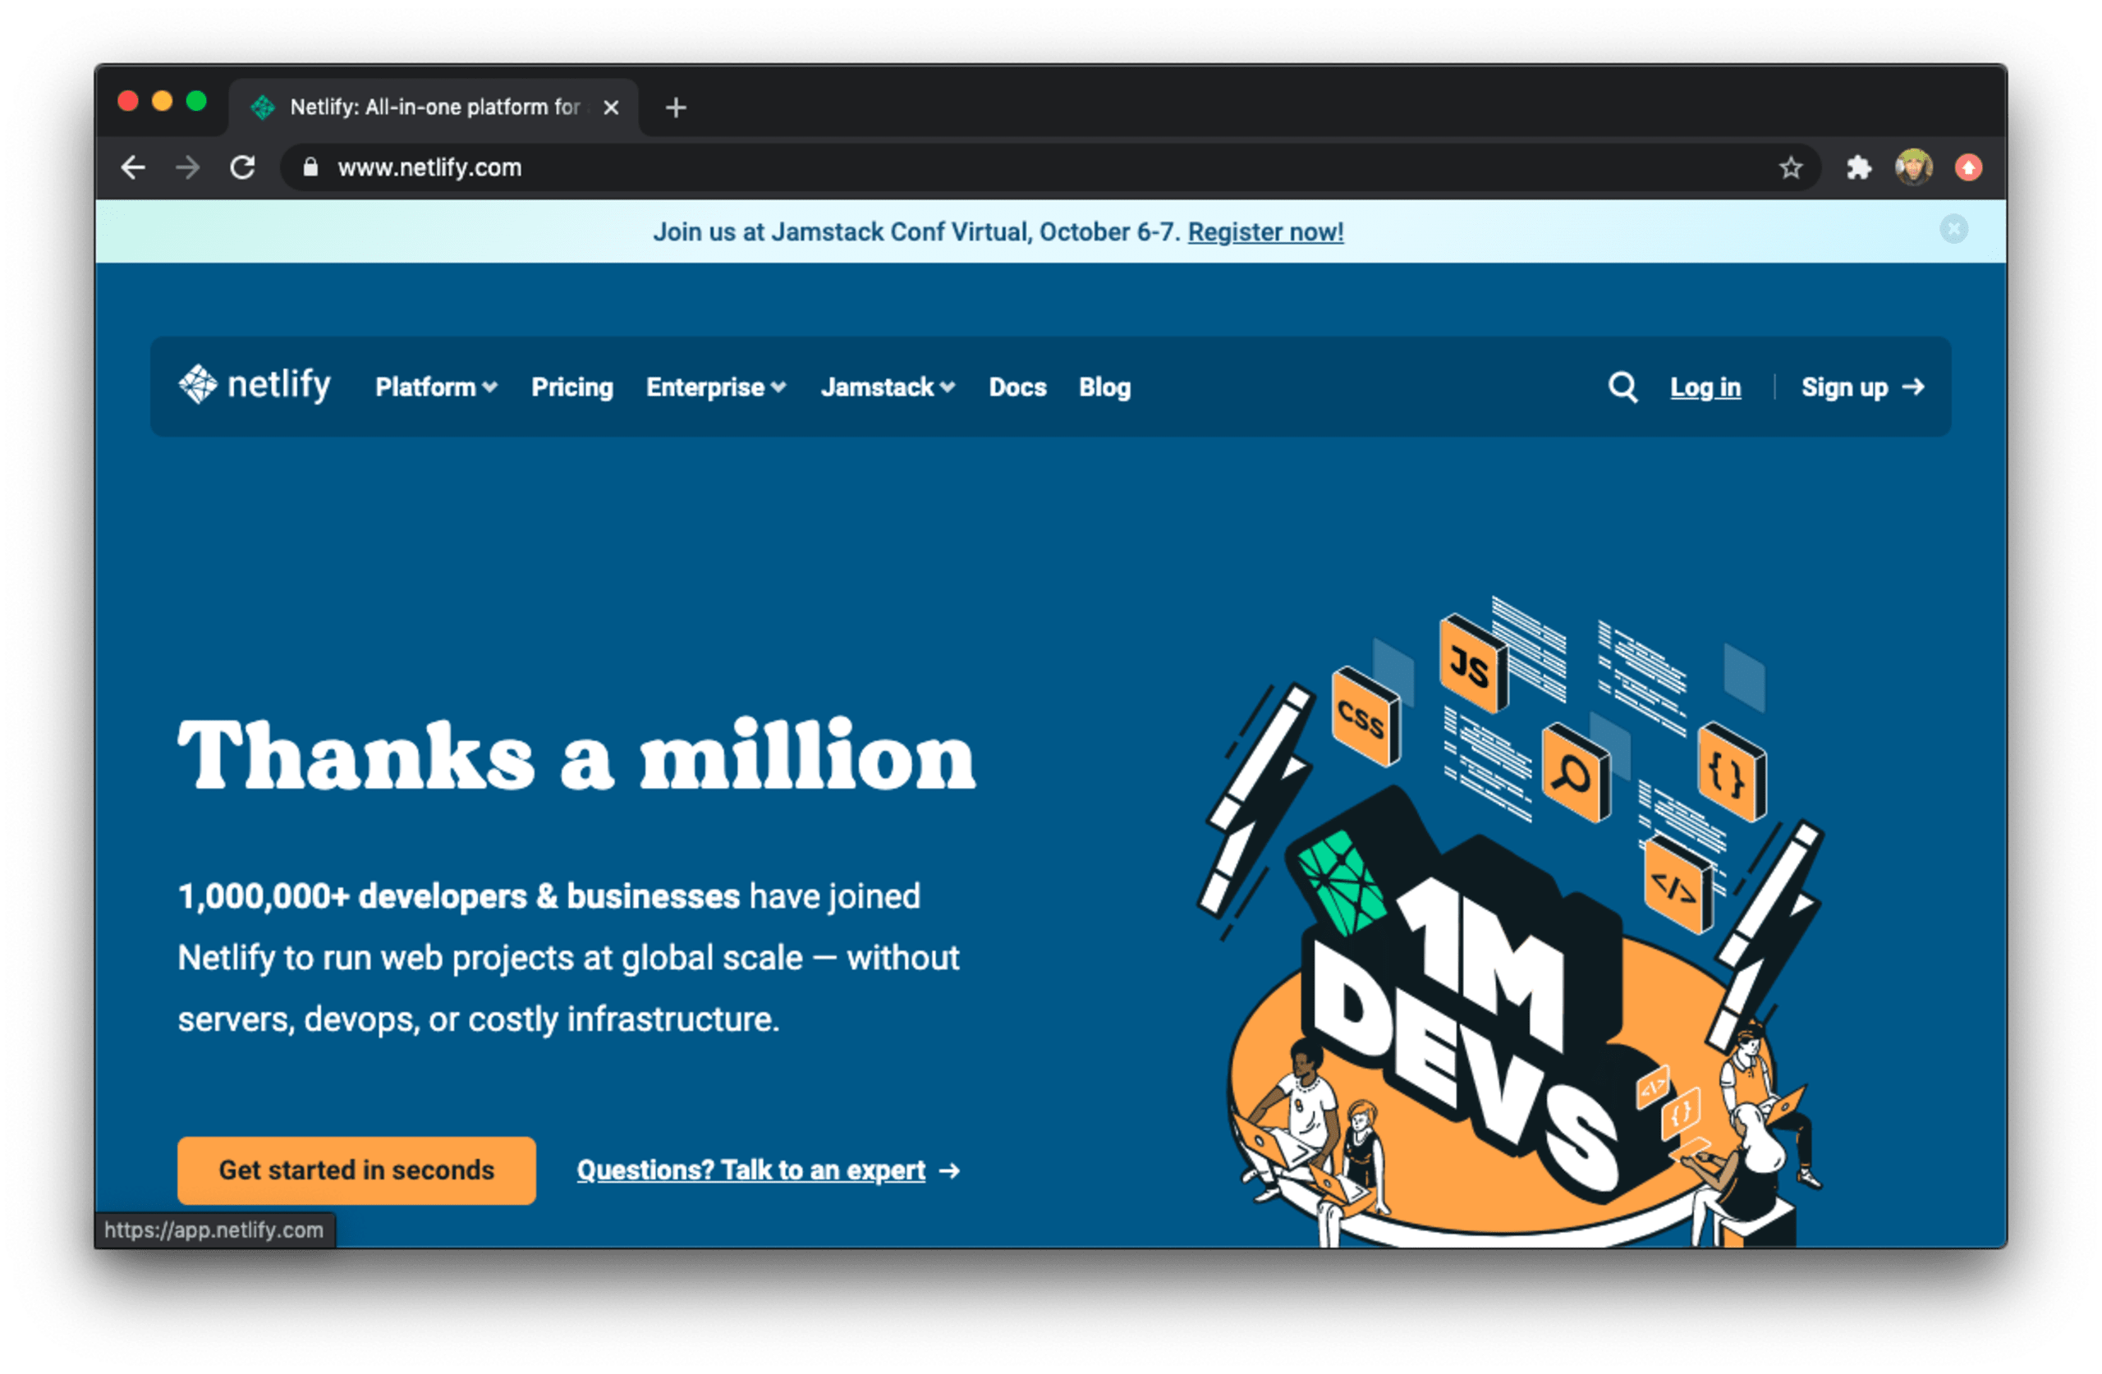The image size is (2102, 1374).
Task: Click the browser forward arrow
Action: pyautogui.click(x=187, y=167)
